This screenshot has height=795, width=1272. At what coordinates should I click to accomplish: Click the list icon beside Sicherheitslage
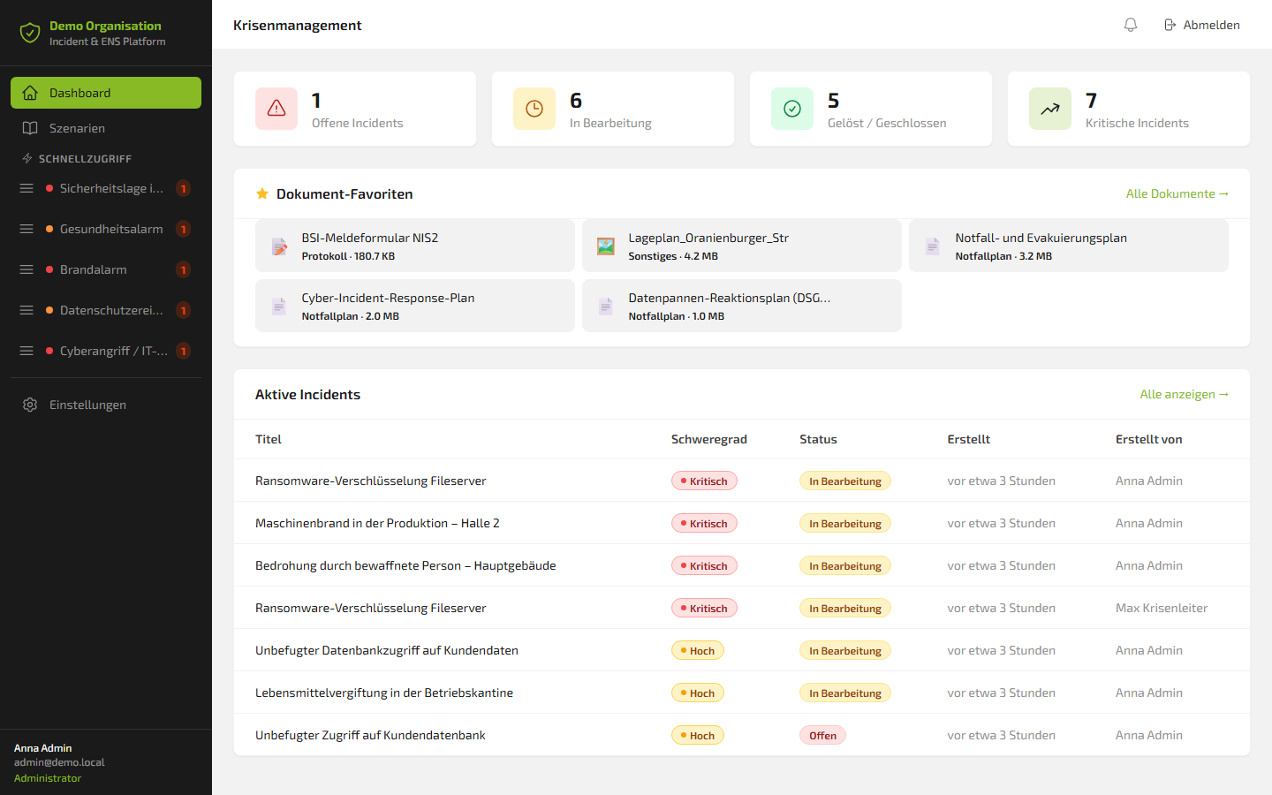[x=26, y=188]
